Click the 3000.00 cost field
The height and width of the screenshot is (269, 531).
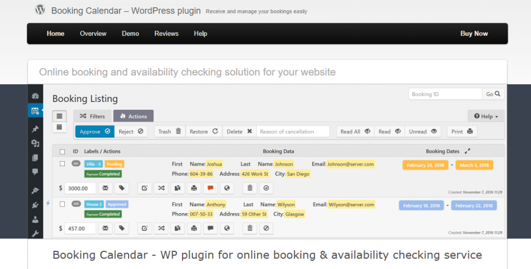click(80, 188)
